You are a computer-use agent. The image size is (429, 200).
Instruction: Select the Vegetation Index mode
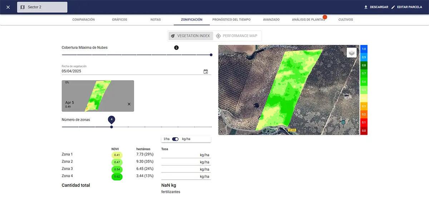[x=191, y=36]
